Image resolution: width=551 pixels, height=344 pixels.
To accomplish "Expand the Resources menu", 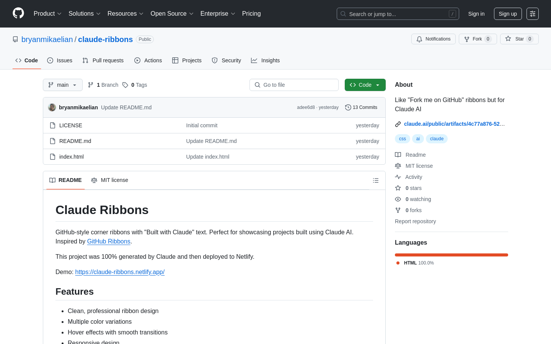I will point(126,14).
